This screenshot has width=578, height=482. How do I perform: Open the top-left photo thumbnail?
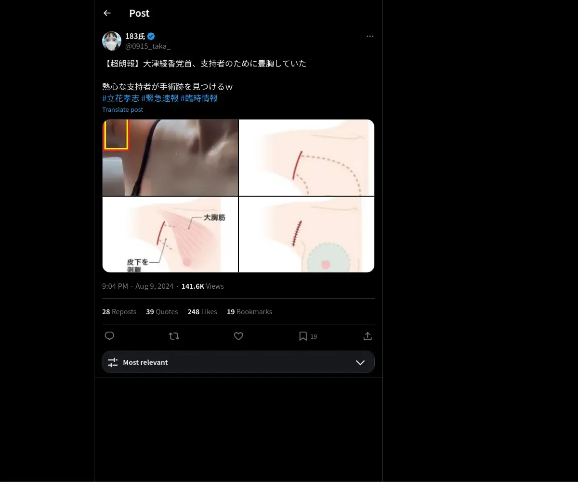point(170,158)
